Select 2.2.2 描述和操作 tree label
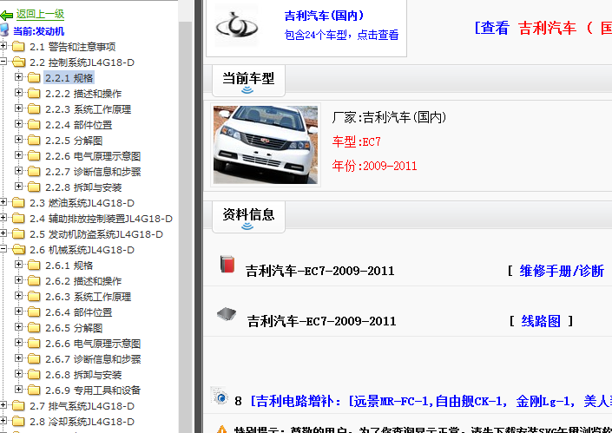This screenshot has height=433, width=612. point(83,94)
